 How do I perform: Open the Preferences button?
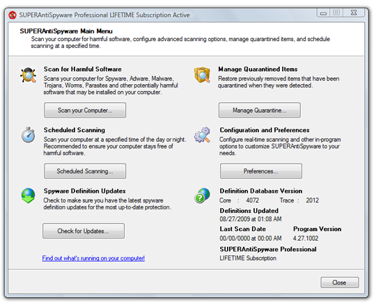[x=261, y=171]
